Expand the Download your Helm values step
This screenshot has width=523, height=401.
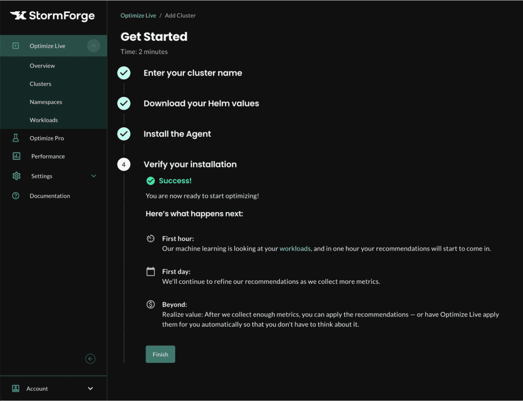(x=201, y=103)
